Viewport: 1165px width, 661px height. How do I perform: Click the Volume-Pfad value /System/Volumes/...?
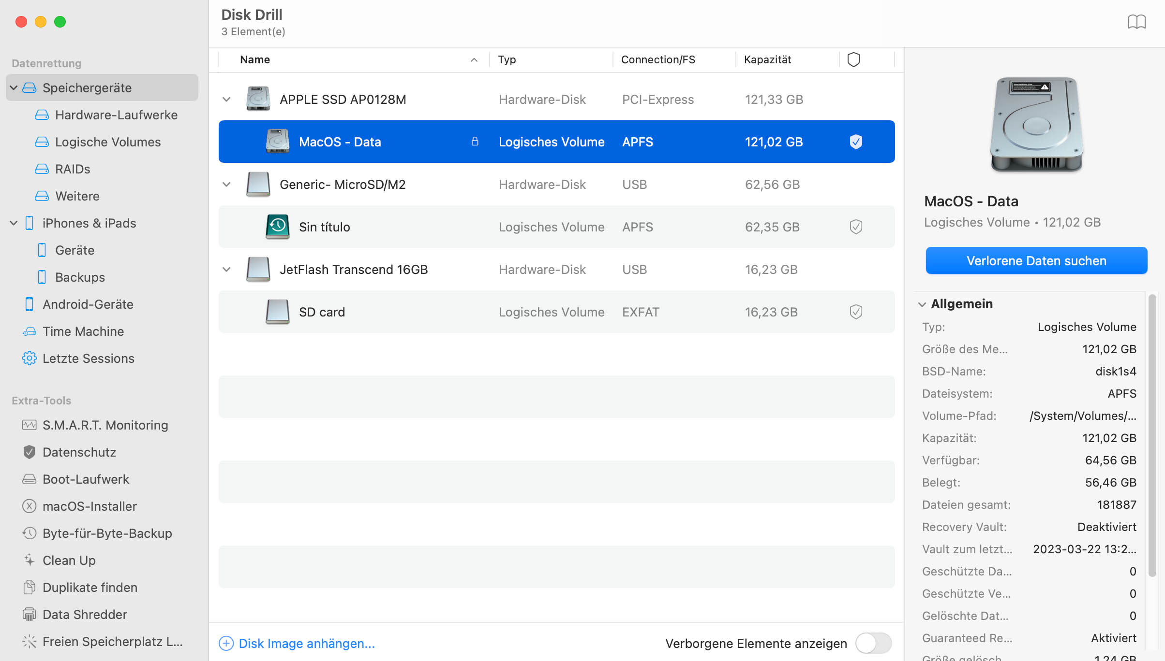tap(1083, 416)
